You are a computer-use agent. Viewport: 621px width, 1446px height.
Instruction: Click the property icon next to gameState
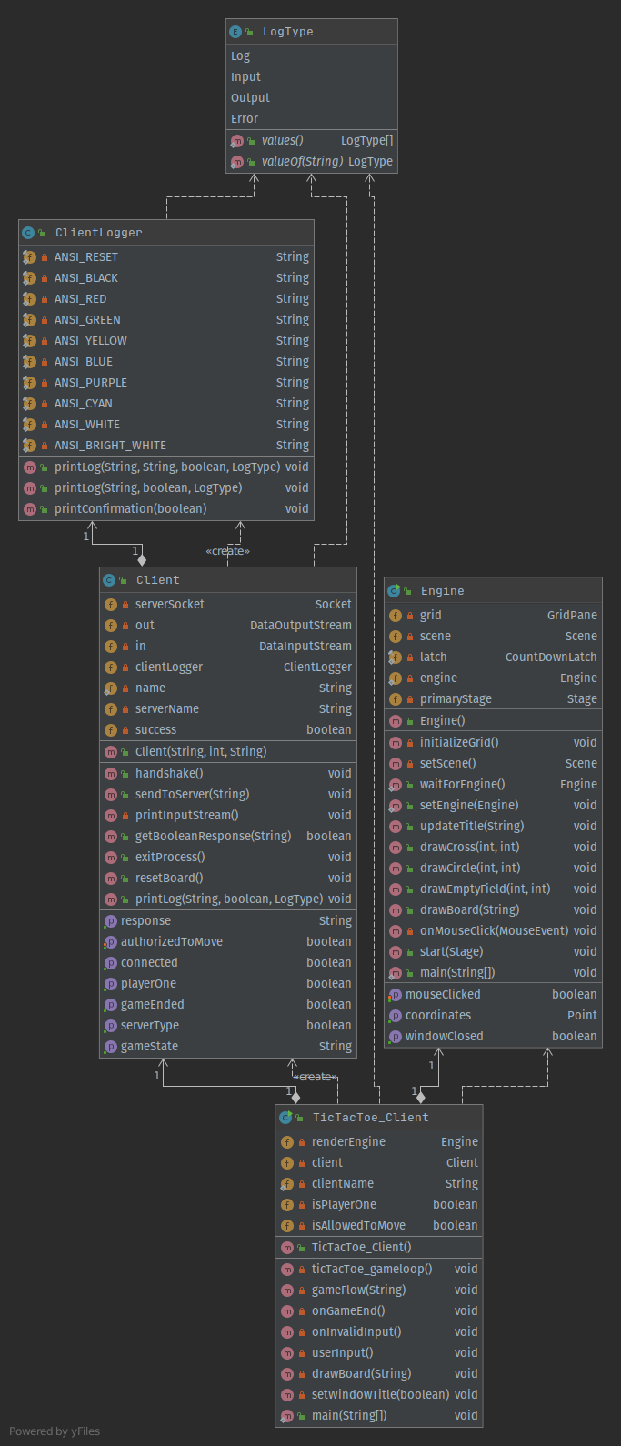pyautogui.click(x=111, y=1047)
